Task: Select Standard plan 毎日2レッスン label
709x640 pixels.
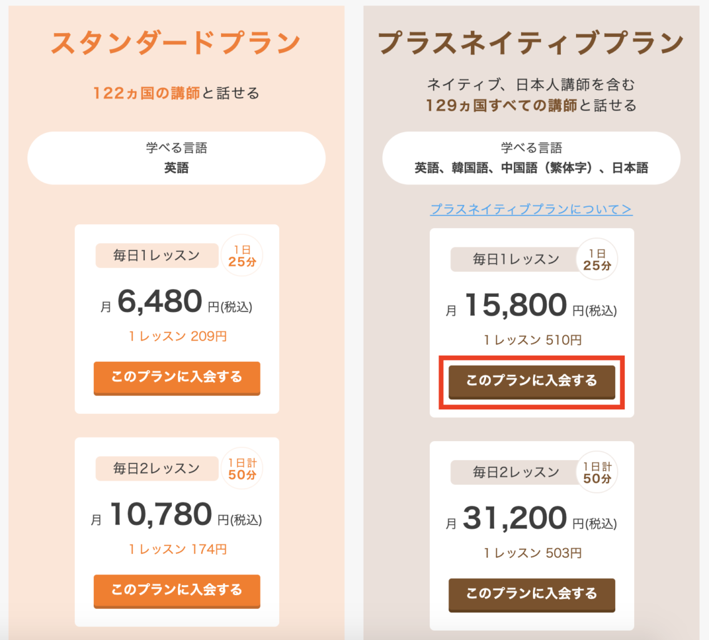Action: [156, 469]
